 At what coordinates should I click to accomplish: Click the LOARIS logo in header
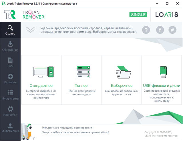(166, 15)
